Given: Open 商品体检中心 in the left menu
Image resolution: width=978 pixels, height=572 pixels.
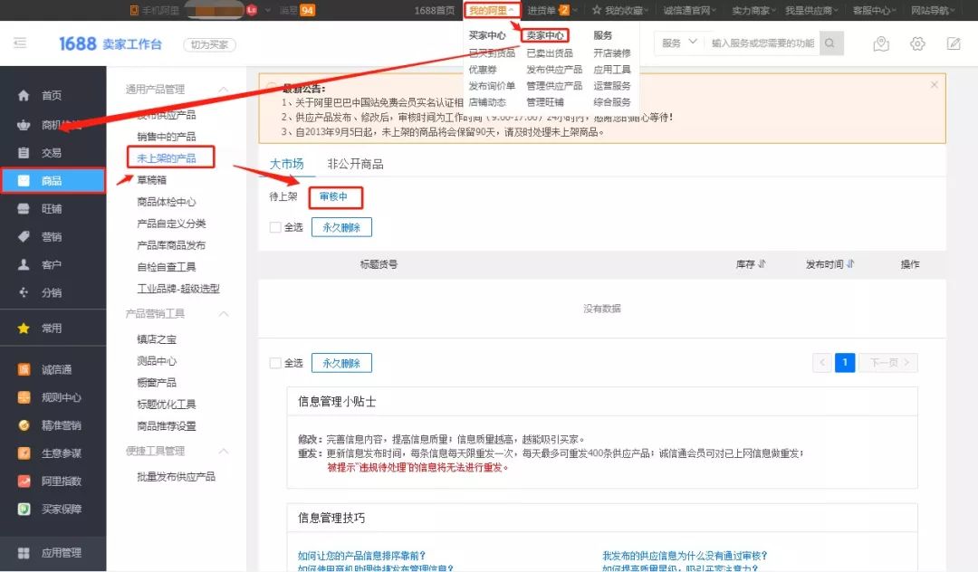Looking at the screenshot, I should (x=167, y=202).
